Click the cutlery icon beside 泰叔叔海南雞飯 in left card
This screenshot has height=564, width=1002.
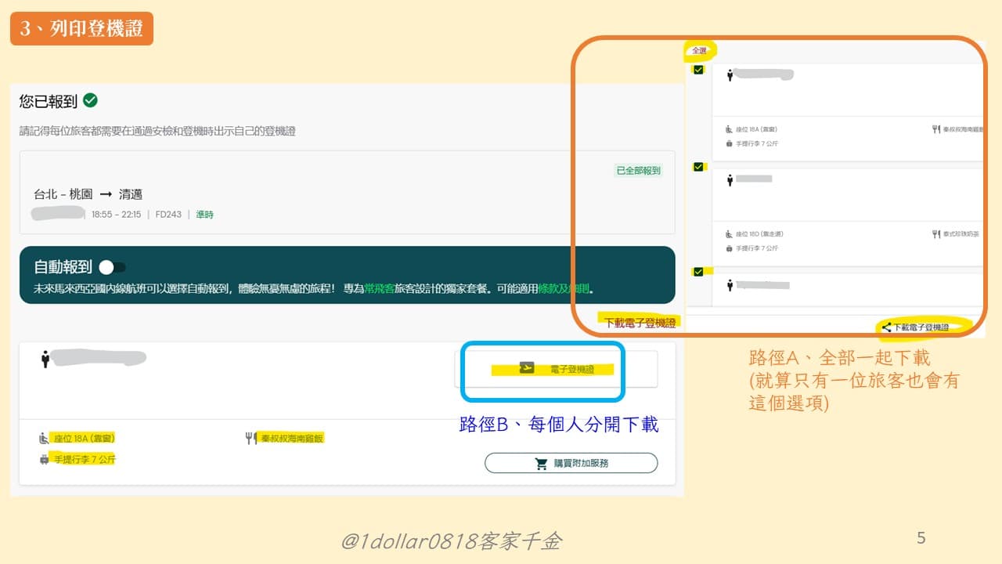(x=250, y=438)
